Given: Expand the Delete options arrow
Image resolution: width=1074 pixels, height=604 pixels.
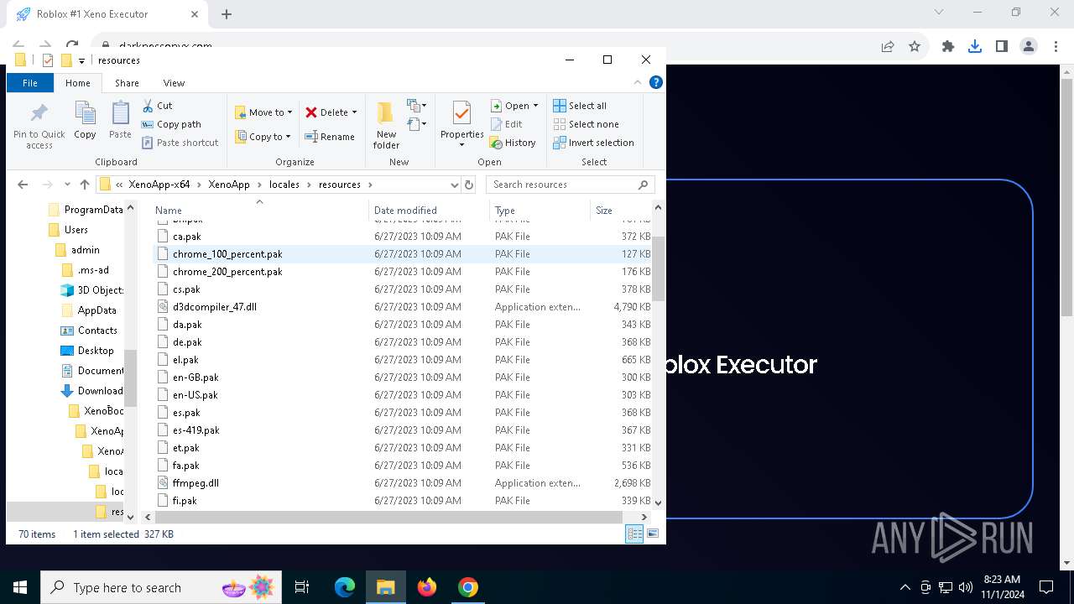Looking at the screenshot, I should pos(354,112).
